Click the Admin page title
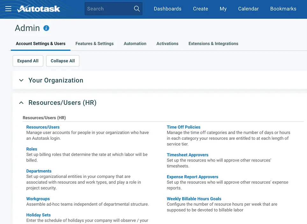Screen dimensions: 307x224 tap(27, 28)
